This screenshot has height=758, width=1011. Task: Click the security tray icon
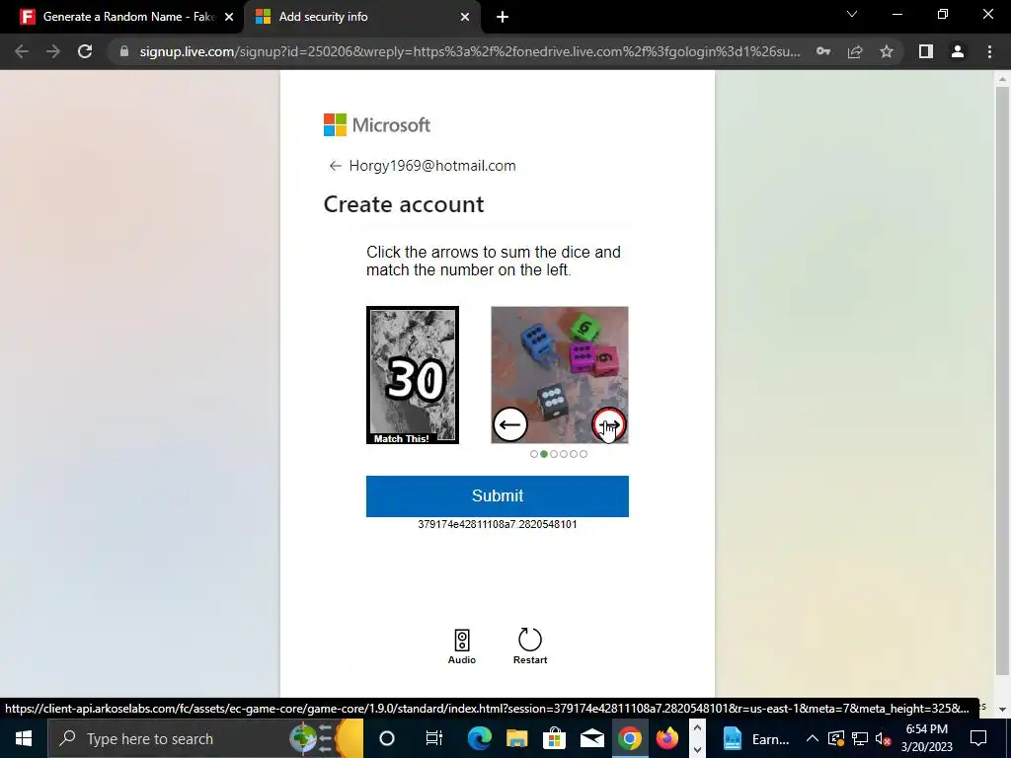(x=835, y=738)
